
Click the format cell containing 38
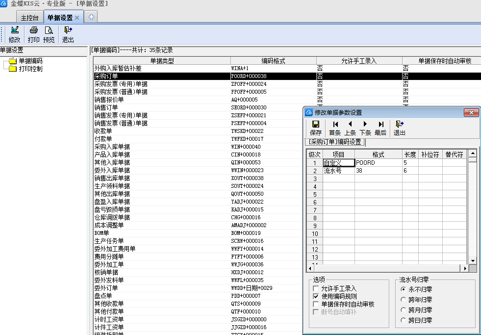[x=378, y=171]
